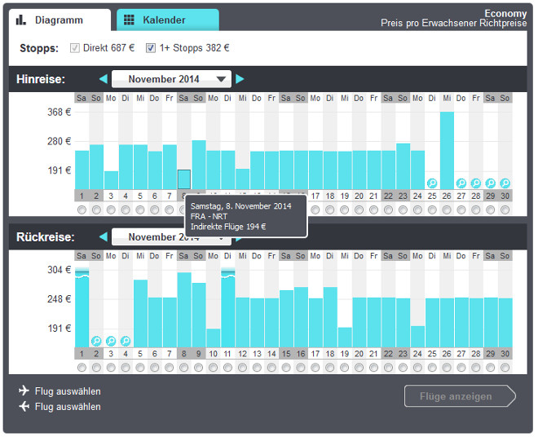538x437 pixels.
Task: Click search icon on return November 4
Action: click(x=126, y=341)
